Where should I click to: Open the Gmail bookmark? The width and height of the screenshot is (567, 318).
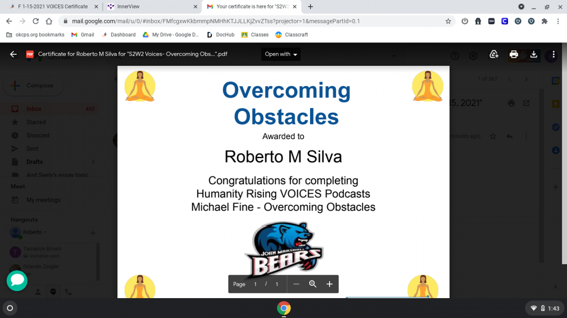point(83,34)
